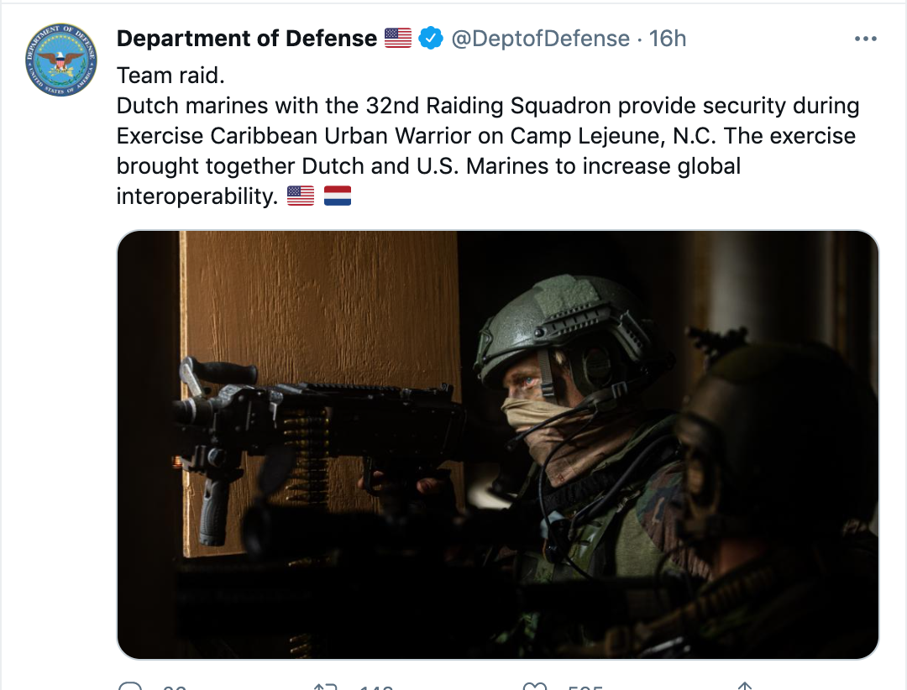907x690 pixels.
Task: Open the @DeptofDefense handle link
Action: (541, 39)
